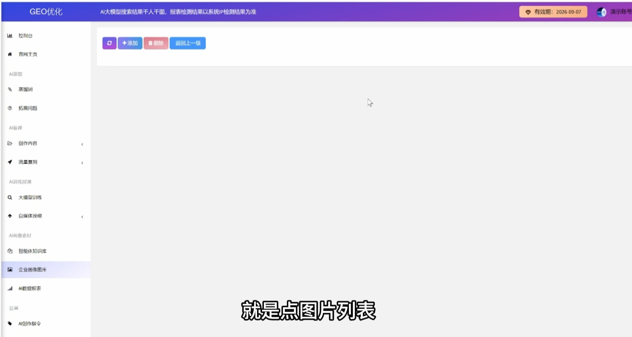Screen dimensions: 632x337
Task: Click the AI创作指令 tag icon
Action: (9, 323)
